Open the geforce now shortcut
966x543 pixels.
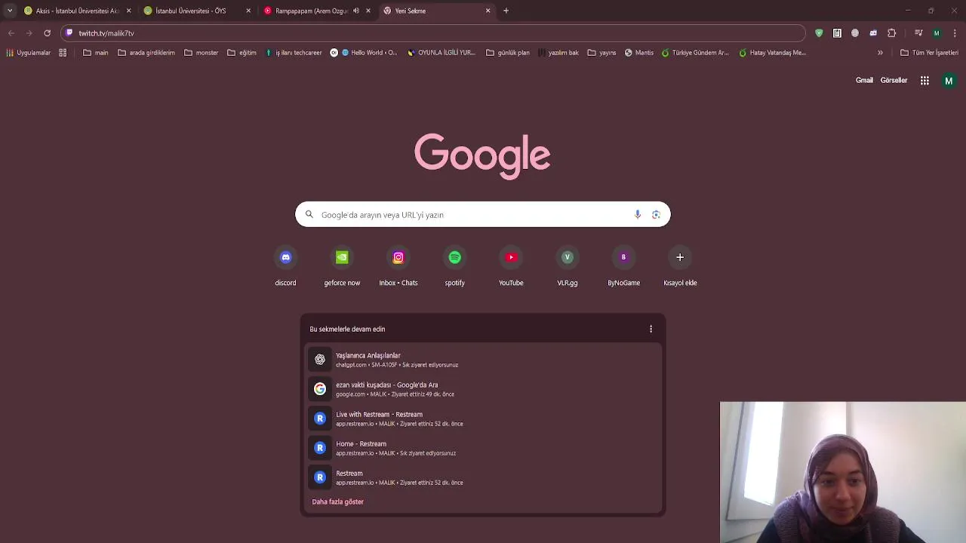342,267
